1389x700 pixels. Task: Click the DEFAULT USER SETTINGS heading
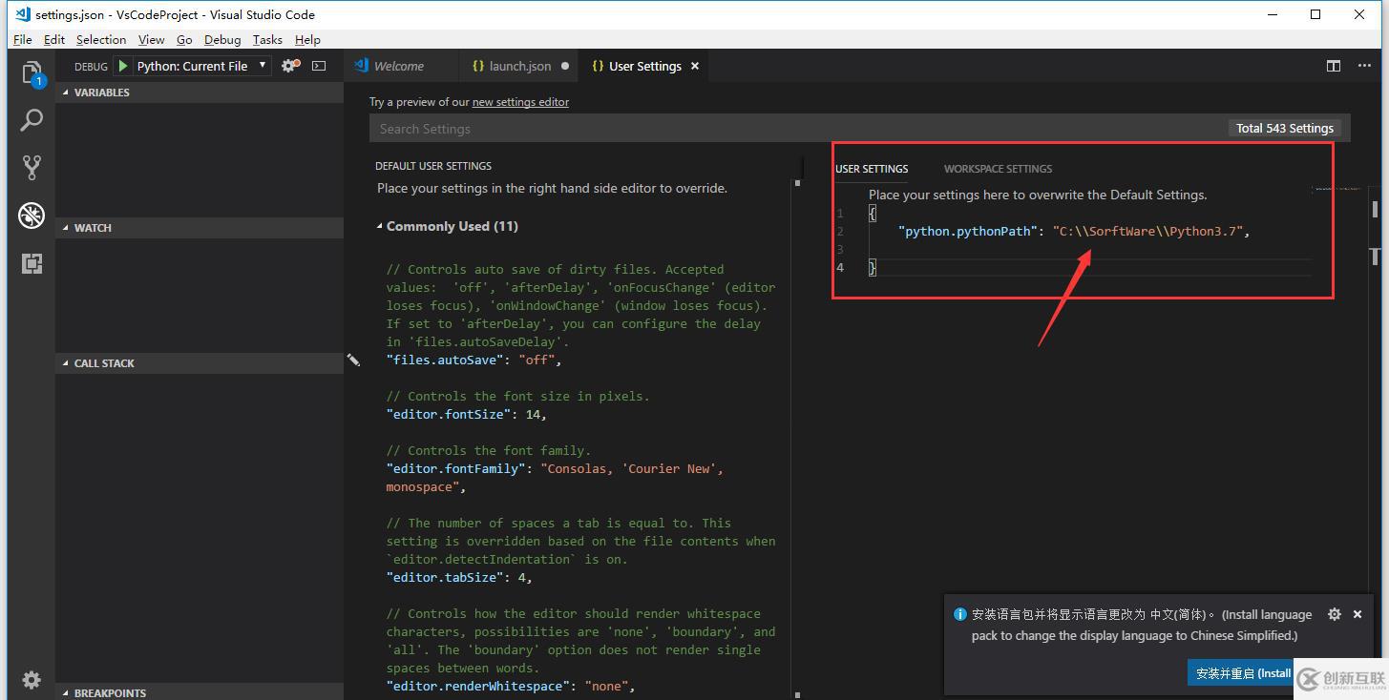point(433,166)
